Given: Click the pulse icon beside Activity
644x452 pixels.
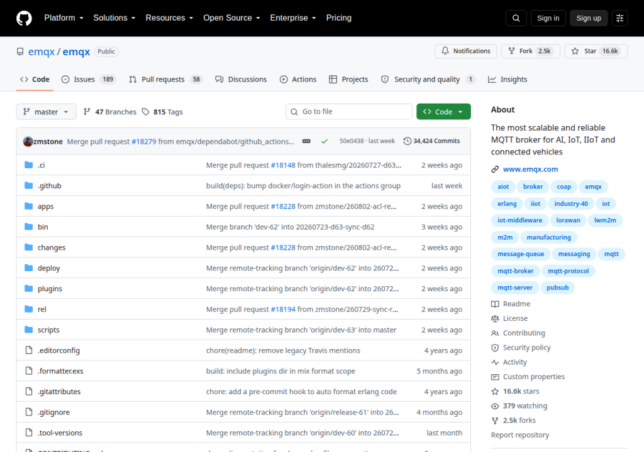Looking at the screenshot, I should (495, 362).
